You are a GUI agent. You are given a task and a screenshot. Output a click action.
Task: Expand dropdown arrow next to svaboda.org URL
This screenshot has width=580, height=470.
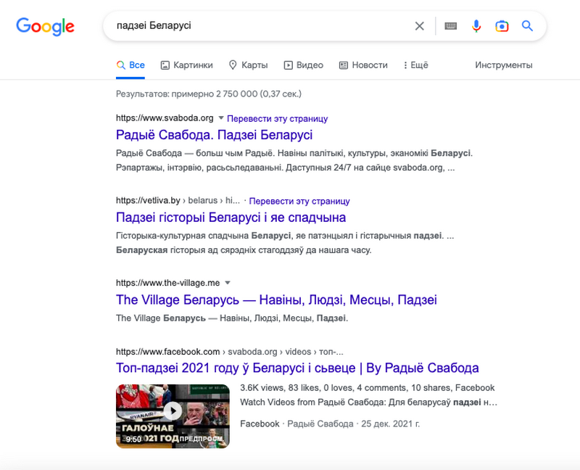221,118
